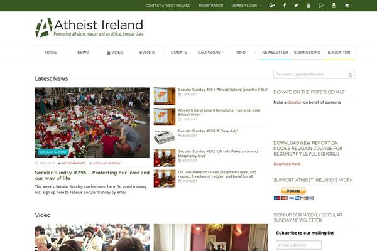This screenshot has height=251, width=377.
Task: Open the Twitter icon link
Action: point(296,5)
